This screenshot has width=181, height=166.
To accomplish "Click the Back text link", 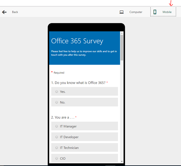I will (15, 12).
